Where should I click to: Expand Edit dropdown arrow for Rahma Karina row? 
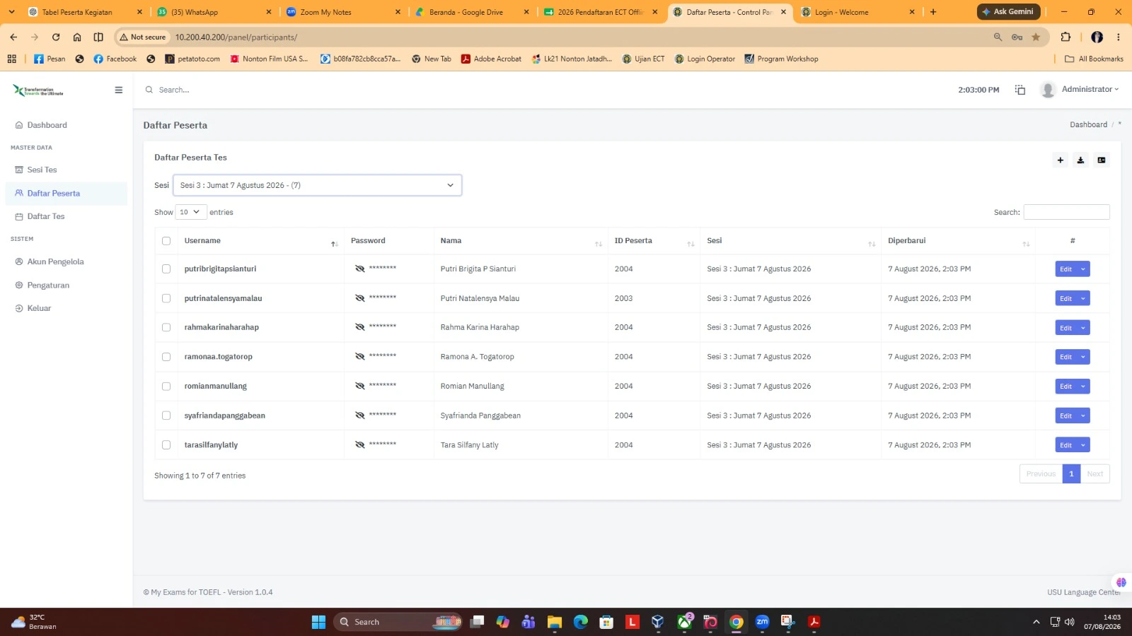(1083, 328)
